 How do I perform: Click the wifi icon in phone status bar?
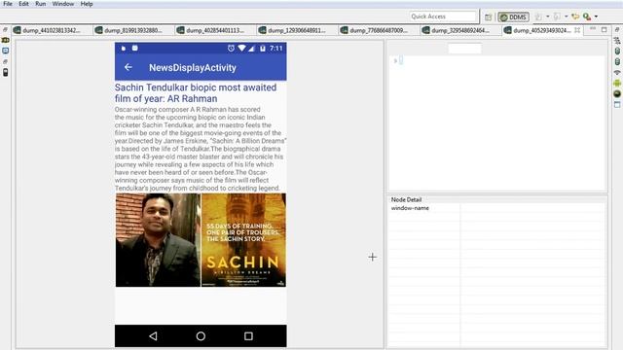(241, 48)
